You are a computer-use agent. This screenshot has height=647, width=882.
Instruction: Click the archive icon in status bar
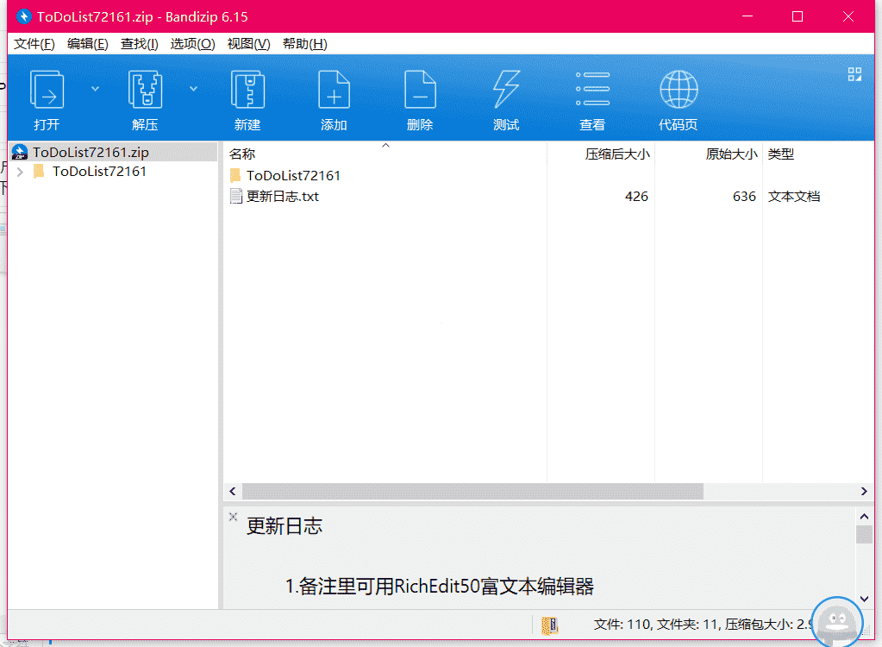point(549,625)
